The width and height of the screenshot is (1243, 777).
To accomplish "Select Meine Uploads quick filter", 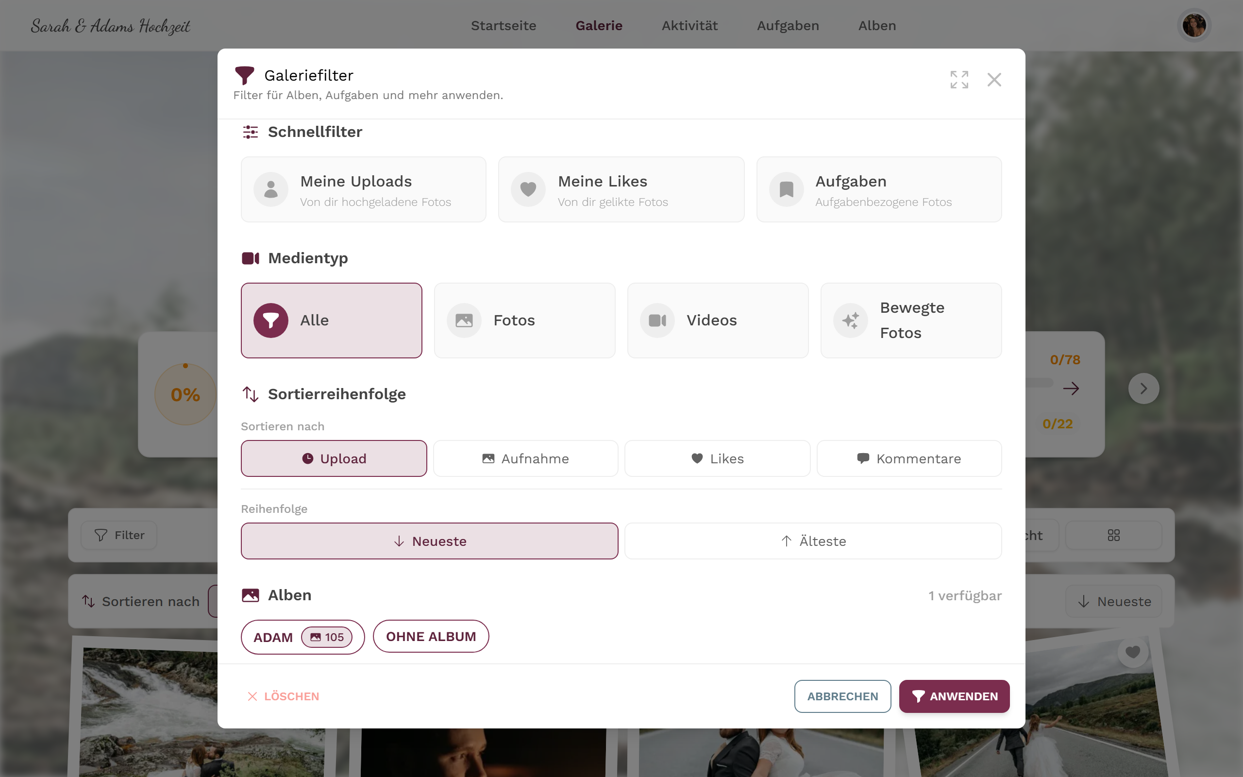I will [363, 189].
